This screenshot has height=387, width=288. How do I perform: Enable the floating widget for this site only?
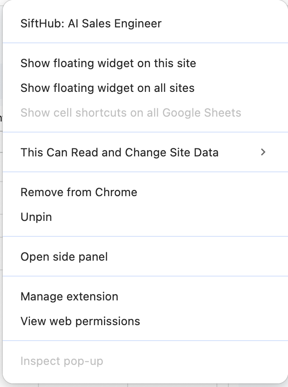(x=108, y=63)
